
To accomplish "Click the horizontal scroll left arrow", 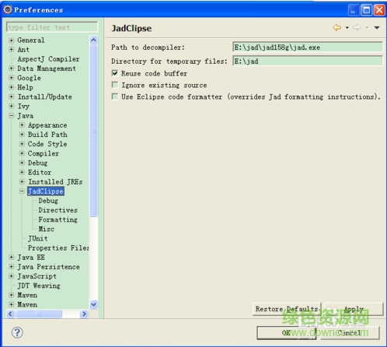I will tap(10, 314).
